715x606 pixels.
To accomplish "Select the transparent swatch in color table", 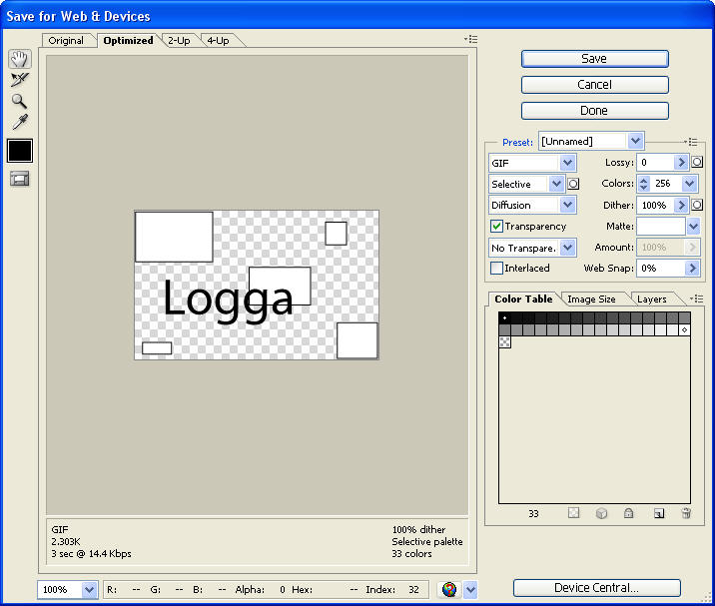I will [x=504, y=341].
